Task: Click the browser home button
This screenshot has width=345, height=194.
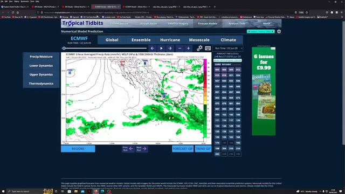Action: point(18,12)
